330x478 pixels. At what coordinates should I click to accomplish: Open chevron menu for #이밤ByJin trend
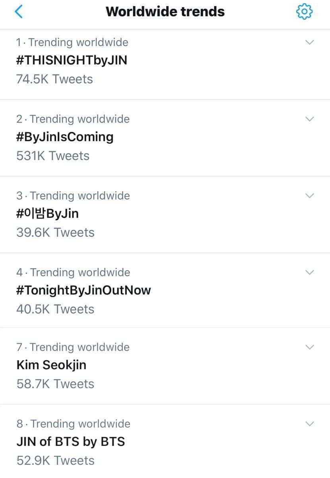click(x=309, y=196)
